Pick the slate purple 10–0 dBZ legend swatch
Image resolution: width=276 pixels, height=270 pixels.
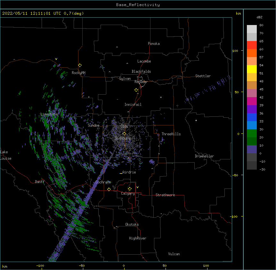point(252,149)
